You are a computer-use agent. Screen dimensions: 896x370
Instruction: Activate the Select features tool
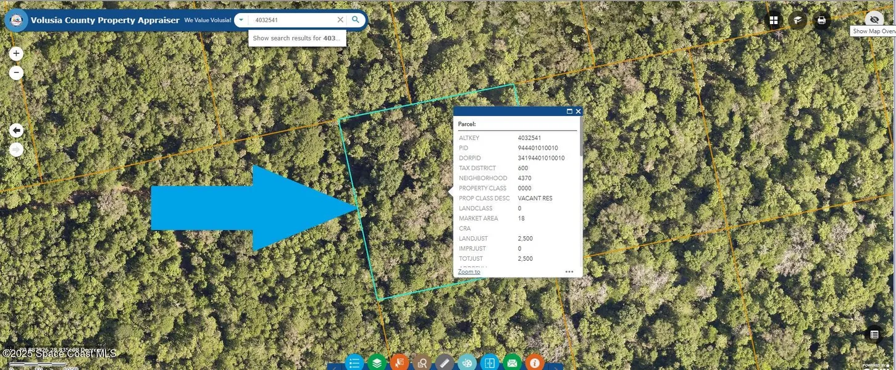pyautogui.click(x=400, y=363)
